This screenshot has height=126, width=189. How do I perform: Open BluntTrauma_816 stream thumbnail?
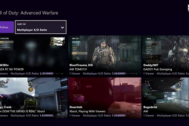tap(105, 55)
